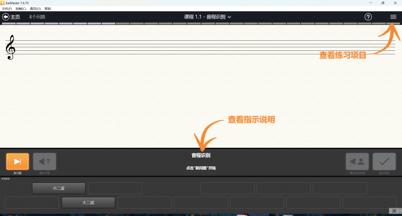The width and height of the screenshot is (402, 216).
Task: Start a new question with the orange button
Action: click(x=17, y=162)
